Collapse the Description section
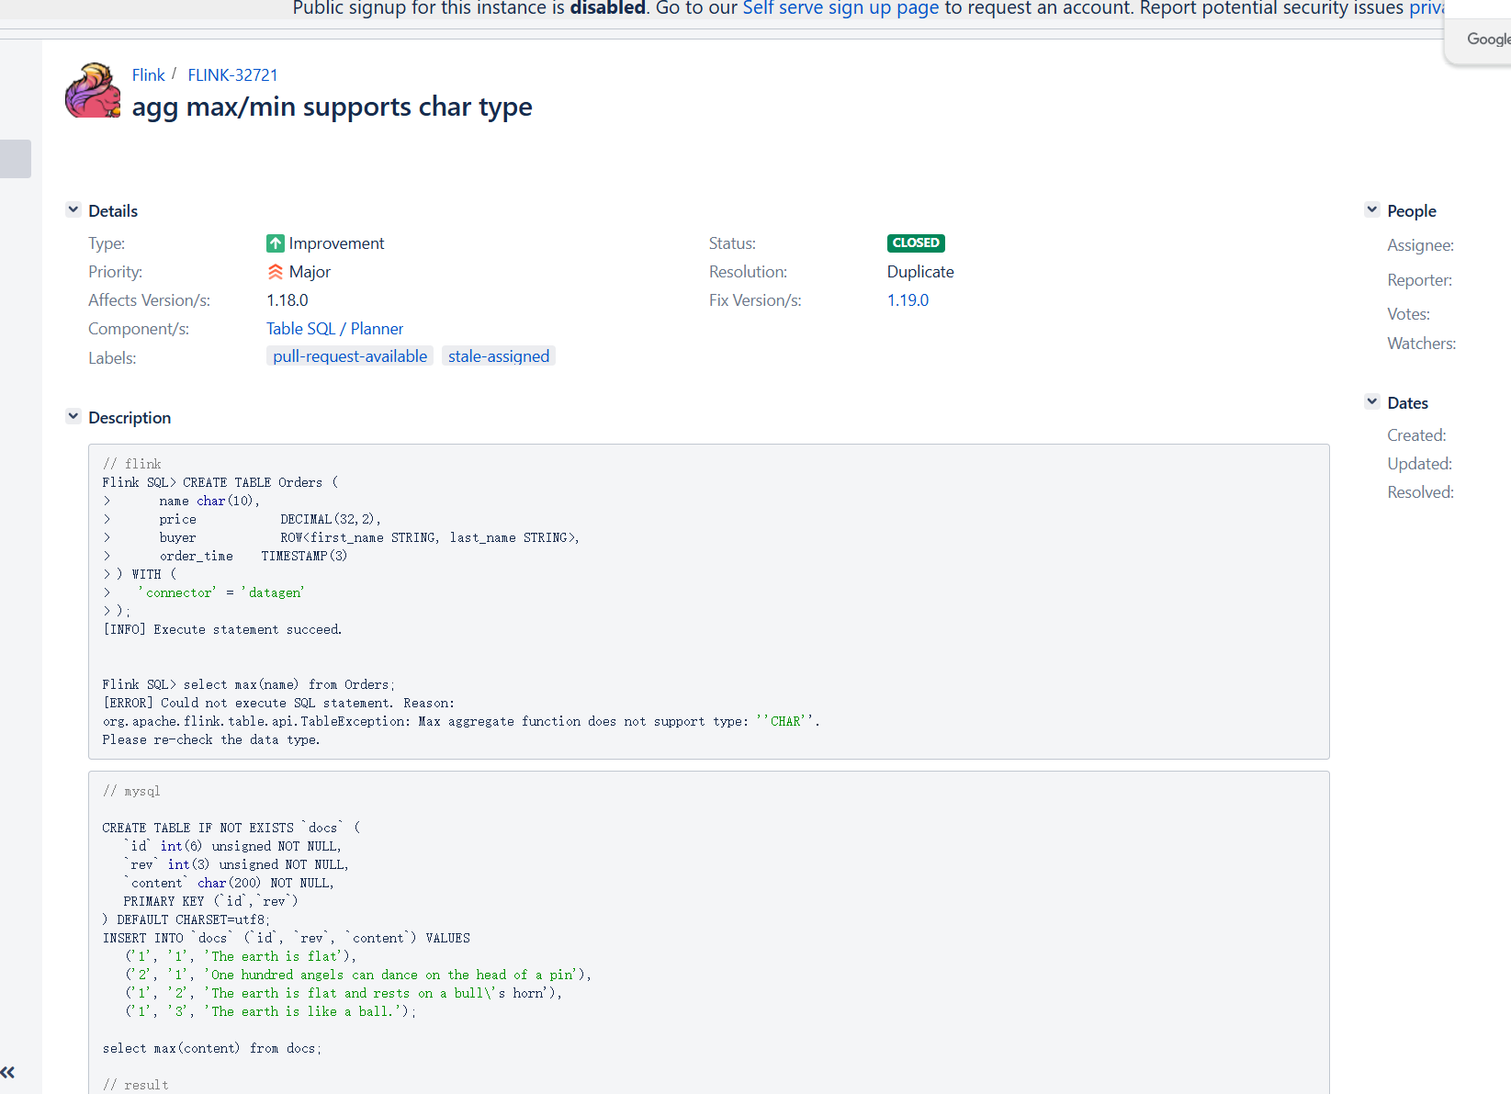The height and width of the screenshot is (1094, 1511). [73, 417]
